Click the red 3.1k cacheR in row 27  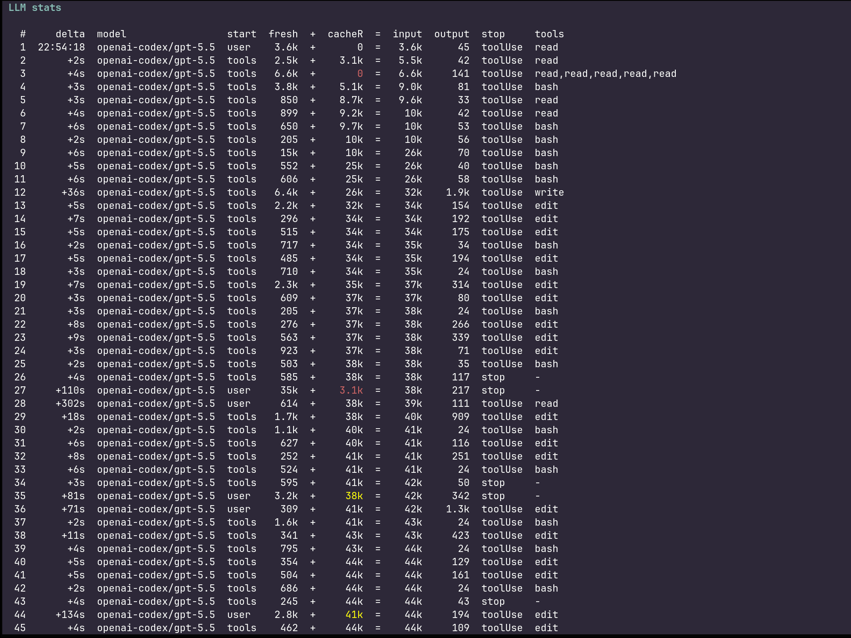[351, 390]
